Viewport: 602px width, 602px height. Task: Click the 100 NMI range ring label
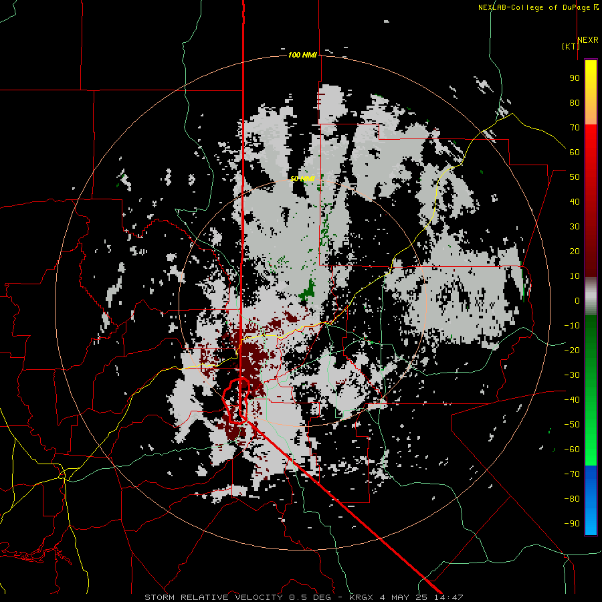point(302,55)
